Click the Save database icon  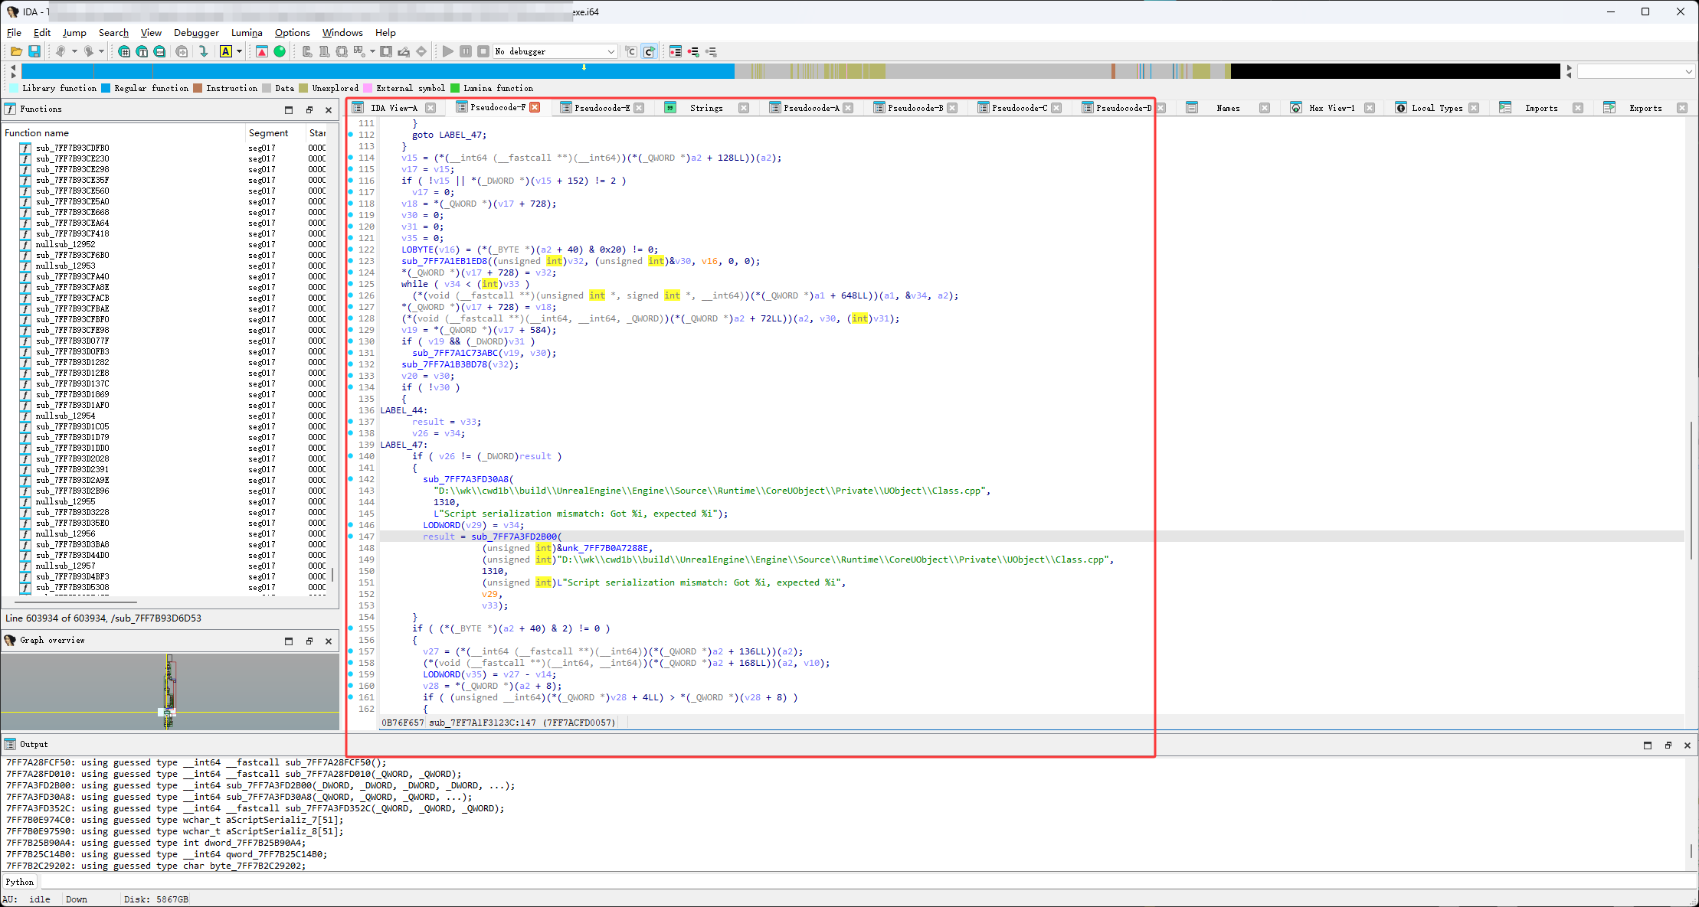[34, 51]
